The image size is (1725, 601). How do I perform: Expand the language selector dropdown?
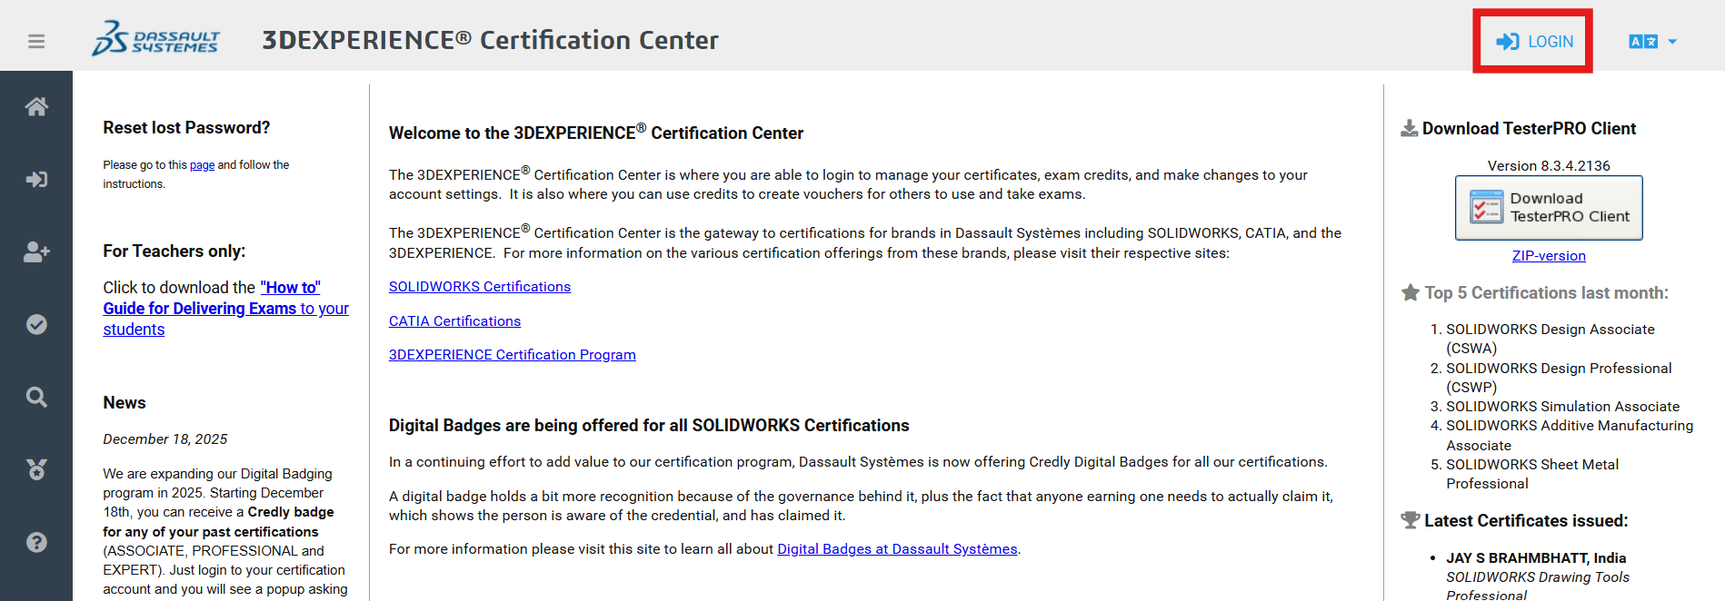point(1652,42)
